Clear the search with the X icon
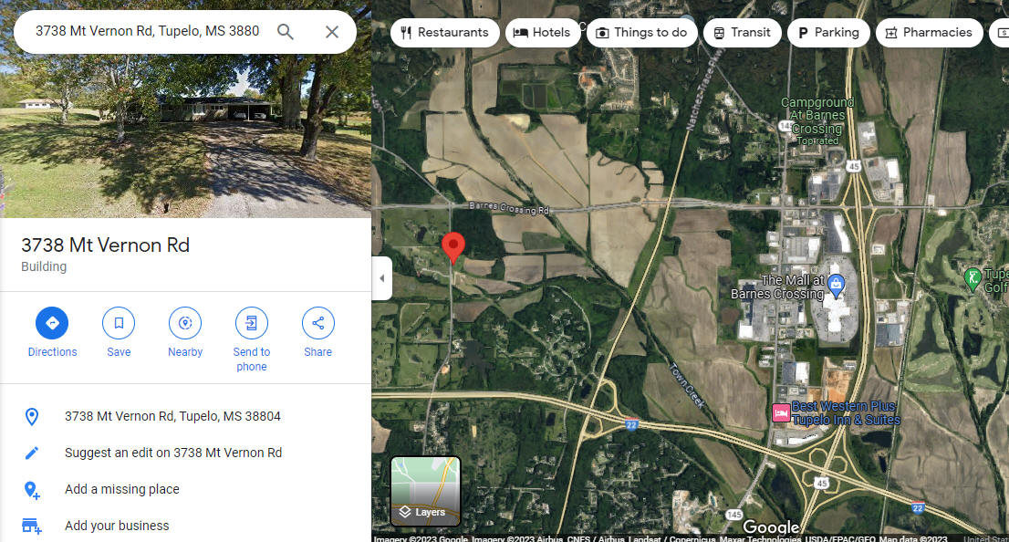Viewport: 1009px width, 542px height. [x=332, y=32]
